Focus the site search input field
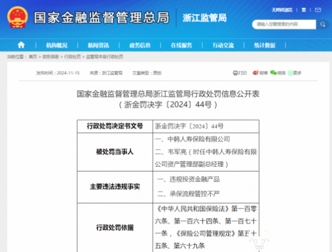This screenshot has height=252, width=332. [x=284, y=24]
